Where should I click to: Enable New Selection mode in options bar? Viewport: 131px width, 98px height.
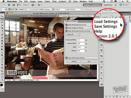click(9, 9)
